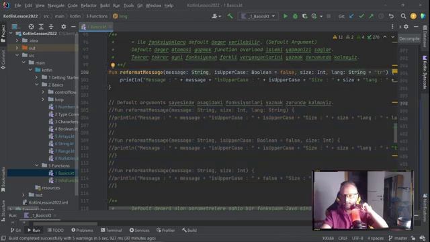This screenshot has height=242, width=430.
Task: Collapse the 3 Functions folder
Action: (37, 165)
